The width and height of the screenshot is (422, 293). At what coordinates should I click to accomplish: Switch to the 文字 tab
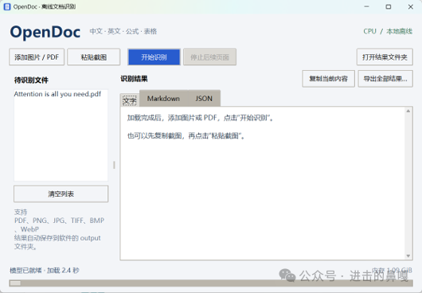tap(130, 100)
